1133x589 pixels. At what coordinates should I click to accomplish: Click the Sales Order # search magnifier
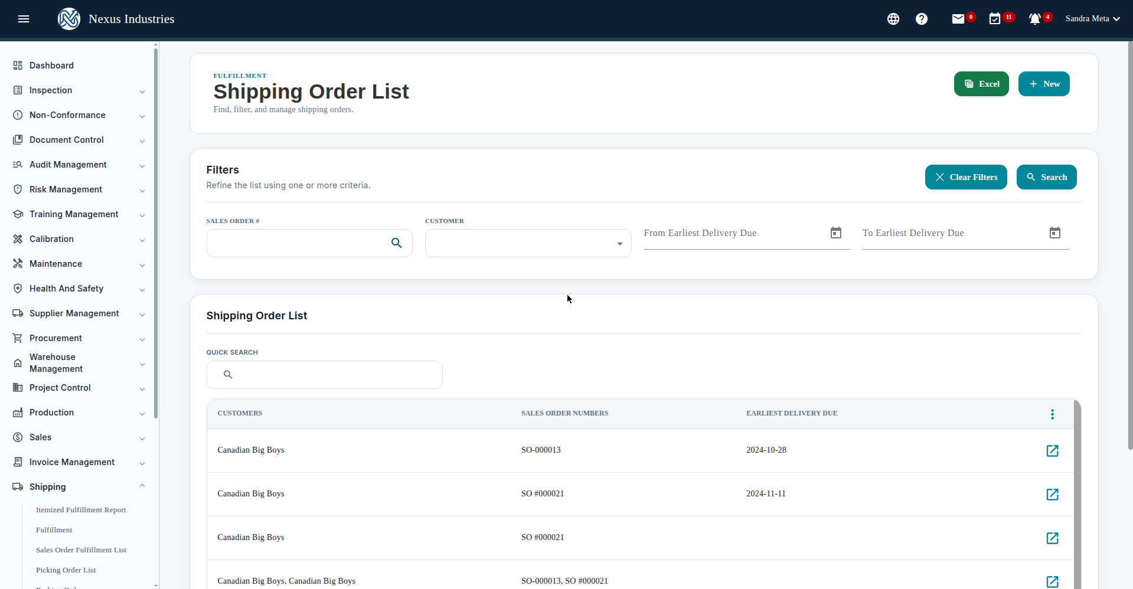coord(397,243)
